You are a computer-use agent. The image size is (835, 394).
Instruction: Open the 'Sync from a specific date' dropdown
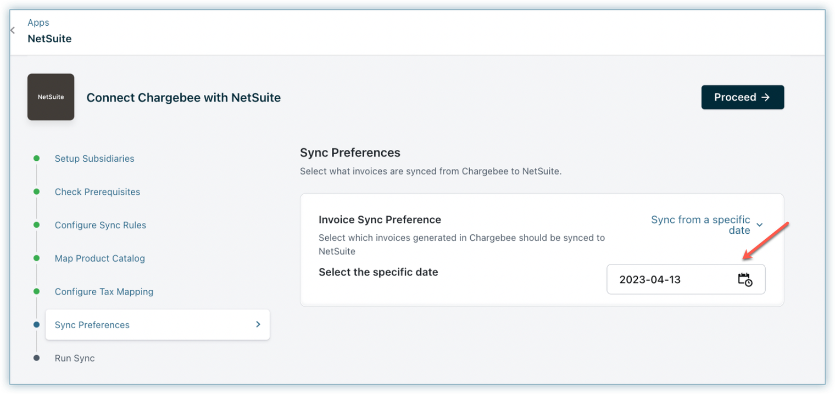[700, 225]
